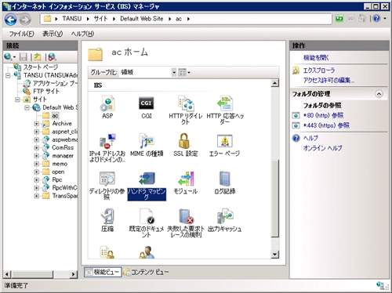Click the delete connection icon in connections toolbar
Image resolution: width=392 pixels, height=293 pixels.
click(x=52, y=56)
